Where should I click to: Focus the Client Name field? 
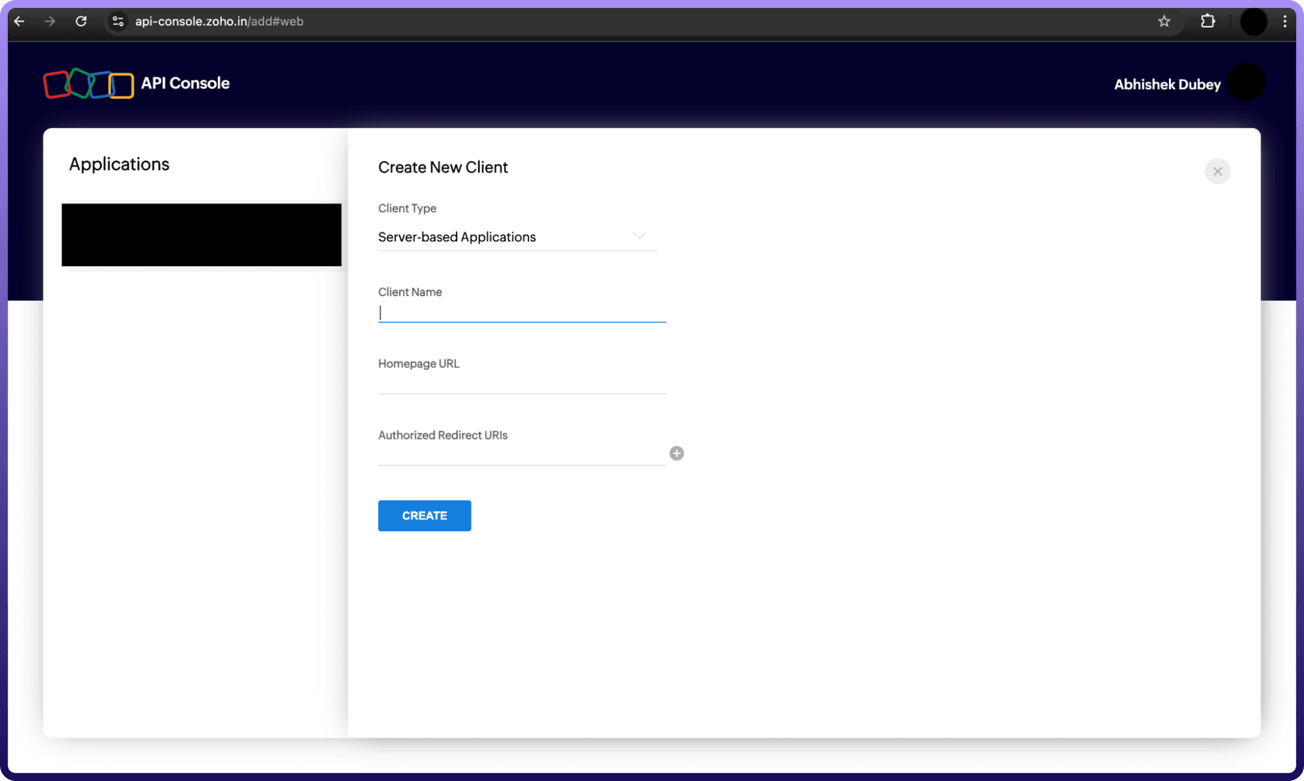coord(522,312)
